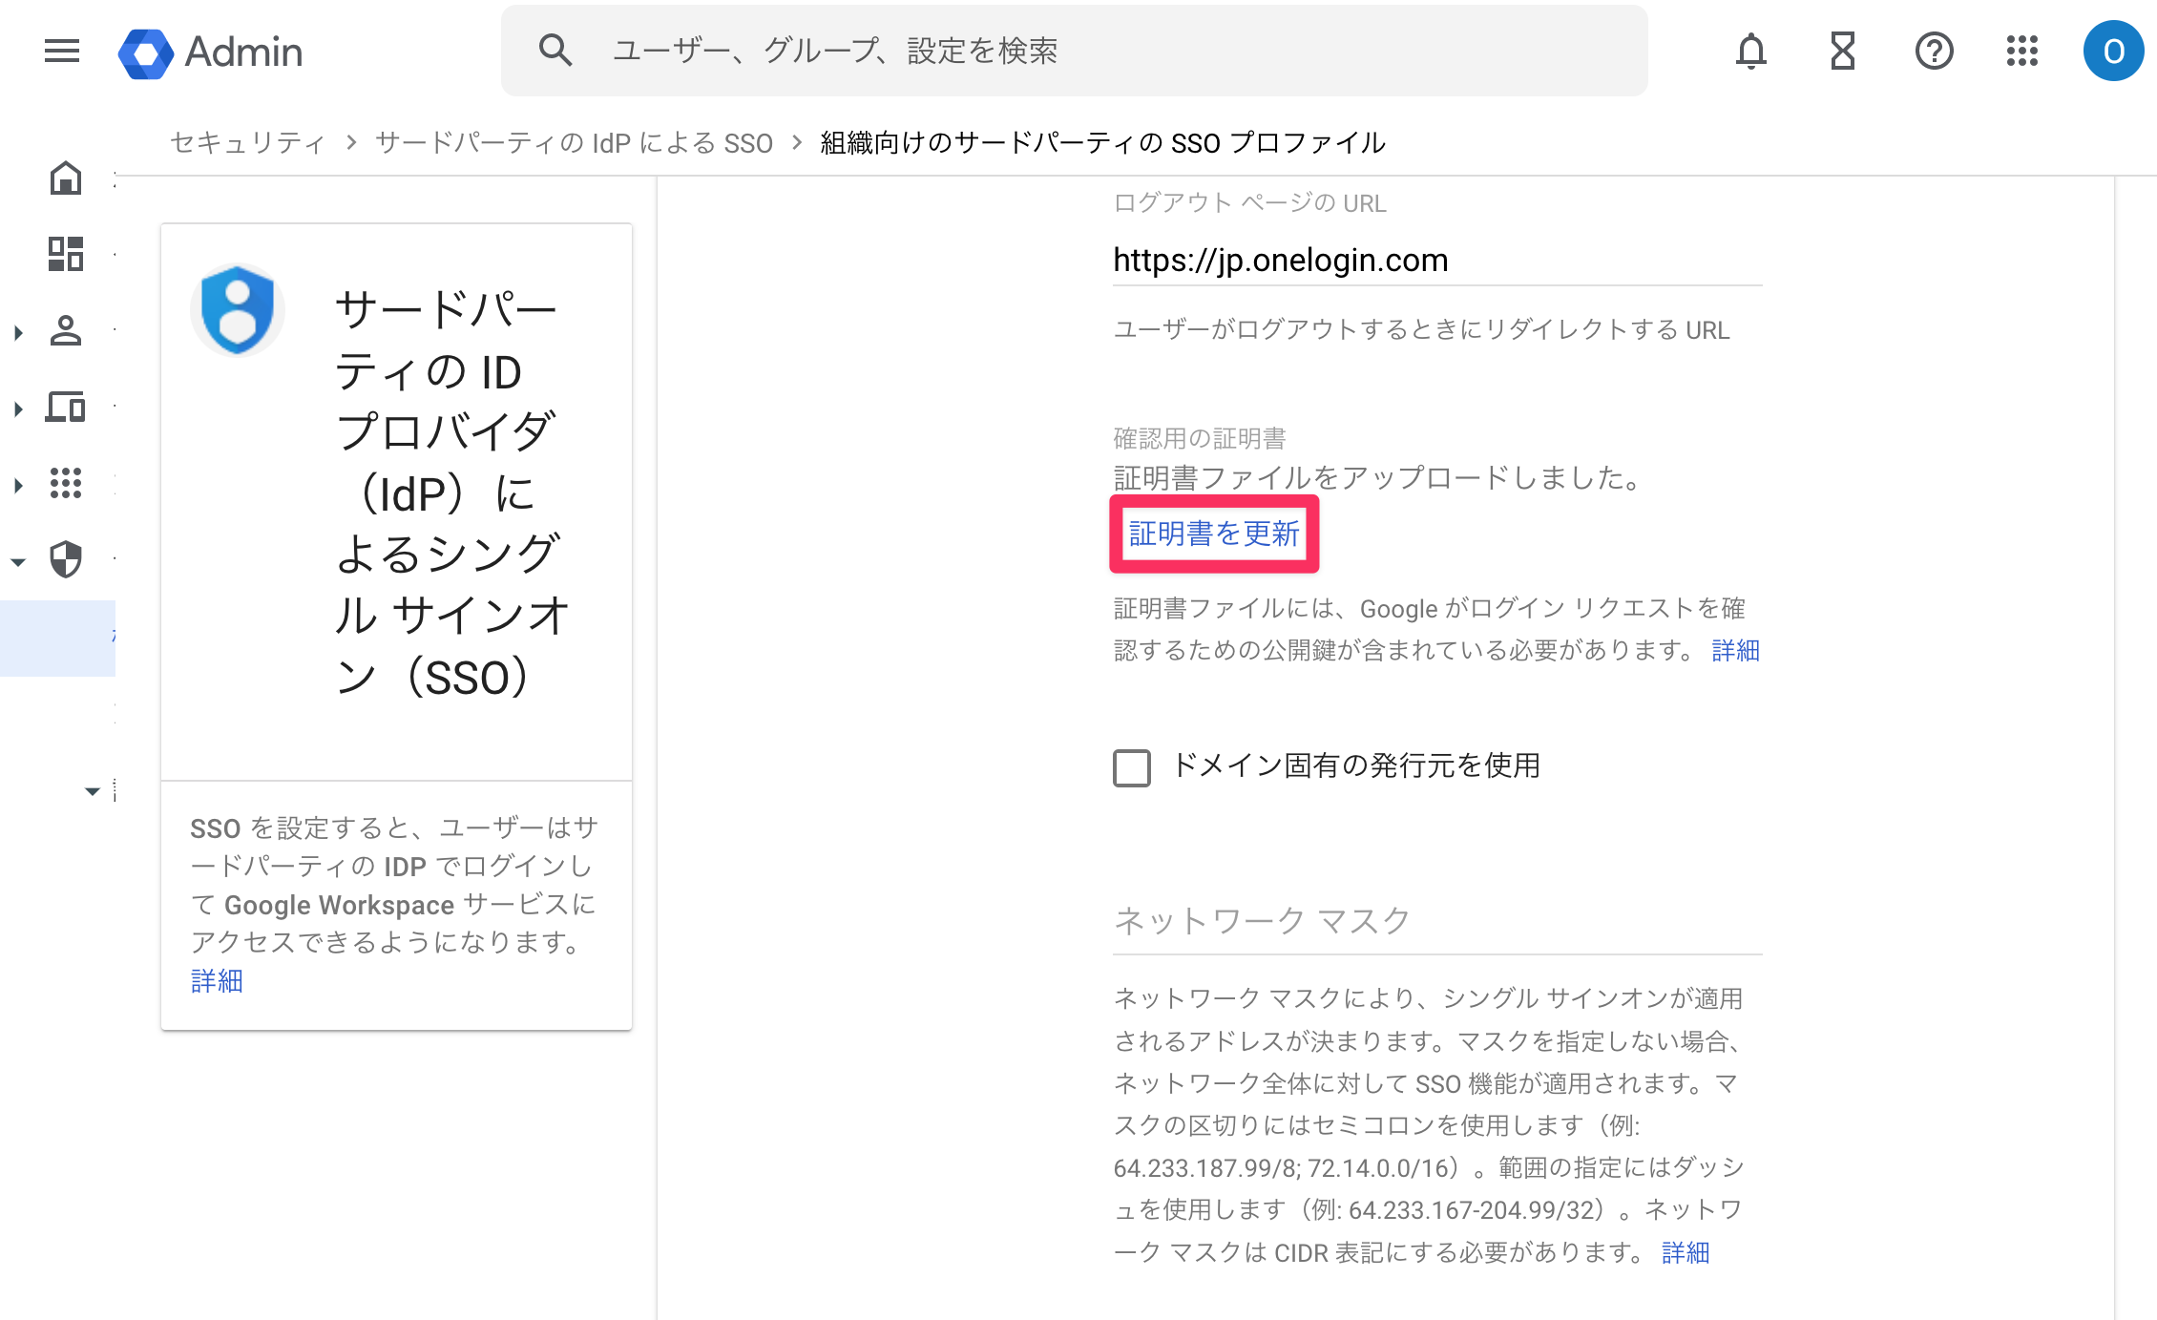Image resolution: width=2157 pixels, height=1320 pixels.
Task: Click the ネットワーク マスク heading
Action: [x=1262, y=920]
